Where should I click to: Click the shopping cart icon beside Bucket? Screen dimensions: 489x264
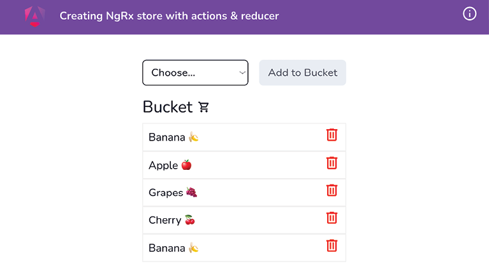click(x=203, y=107)
